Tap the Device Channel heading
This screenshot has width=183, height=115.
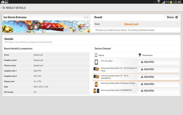pyautogui.click(x=103, y=48)
